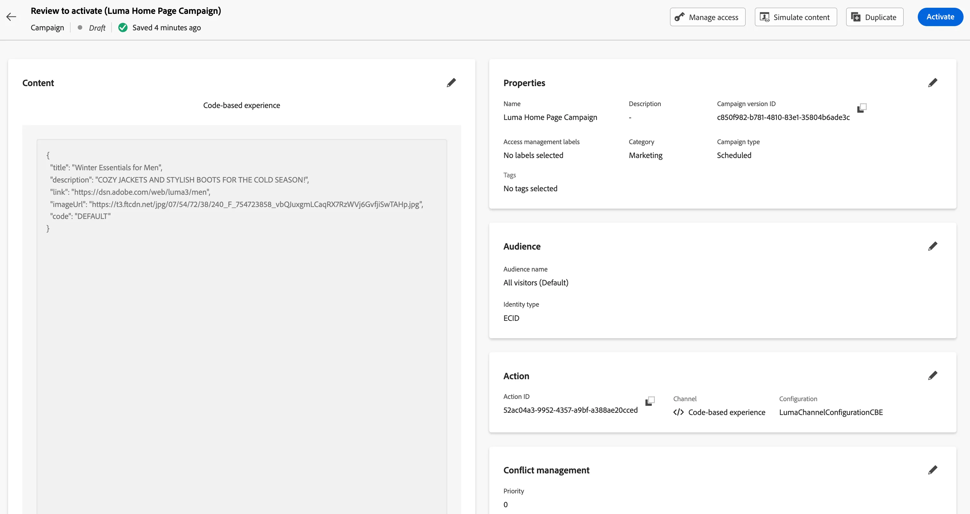Click 'No labels selected' text
This screenshot has height=514, width=970.
tap(533, 155)
